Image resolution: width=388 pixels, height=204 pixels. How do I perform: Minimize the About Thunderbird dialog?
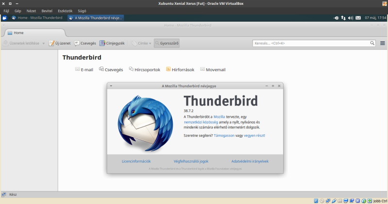point(266,86)
